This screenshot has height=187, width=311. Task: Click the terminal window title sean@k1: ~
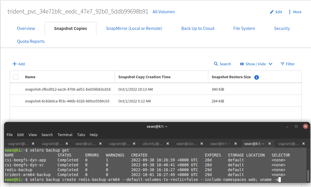click(x=157, y=127)
